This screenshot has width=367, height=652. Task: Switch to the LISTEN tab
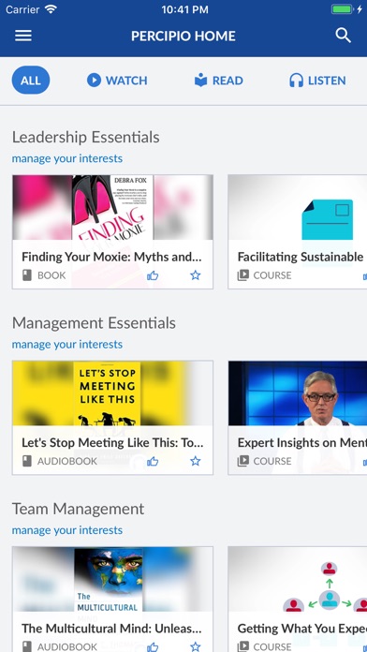[317, 81]
